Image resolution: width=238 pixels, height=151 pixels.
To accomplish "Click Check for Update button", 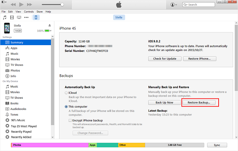I will pyautogui.click(x=165, y=59).
